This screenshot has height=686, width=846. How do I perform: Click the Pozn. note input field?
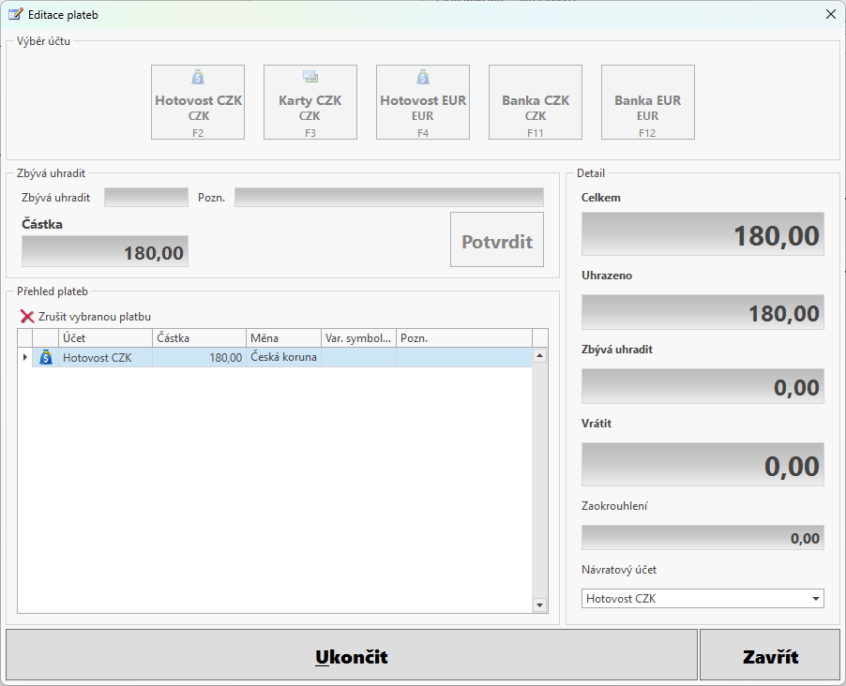click(389, 197)
